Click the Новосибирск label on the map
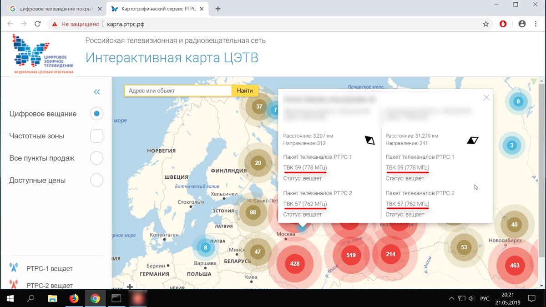The height and width of the screenshot is (307, 546). (505, 240)
